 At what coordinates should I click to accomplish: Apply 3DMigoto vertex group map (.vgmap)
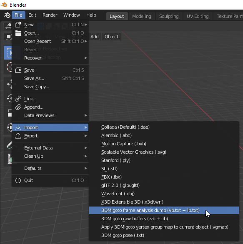tap(164, 227)
